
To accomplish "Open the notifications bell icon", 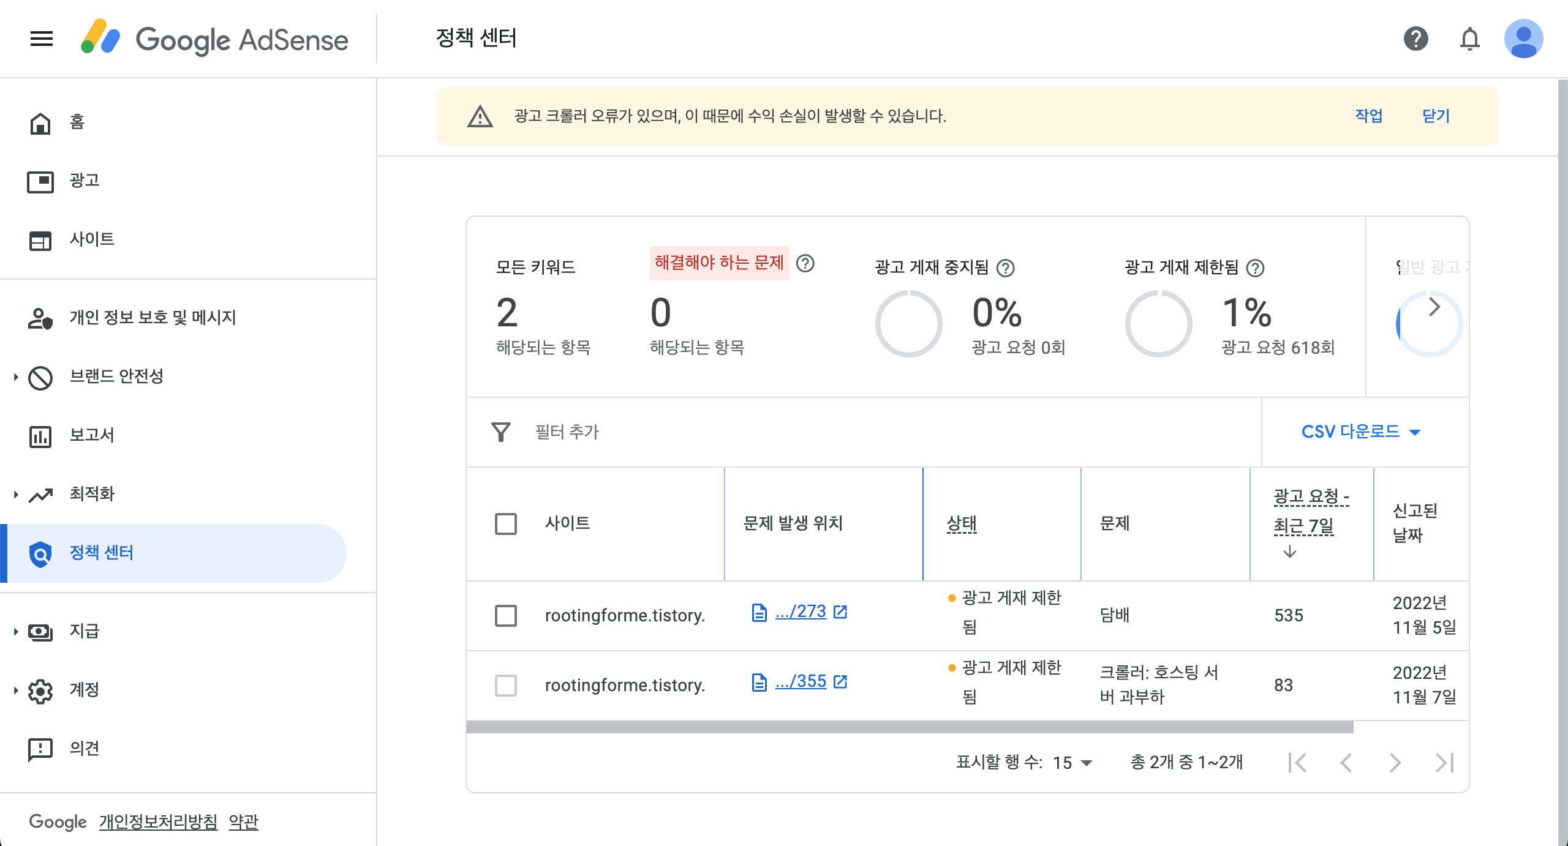I will click(1469, 39).
